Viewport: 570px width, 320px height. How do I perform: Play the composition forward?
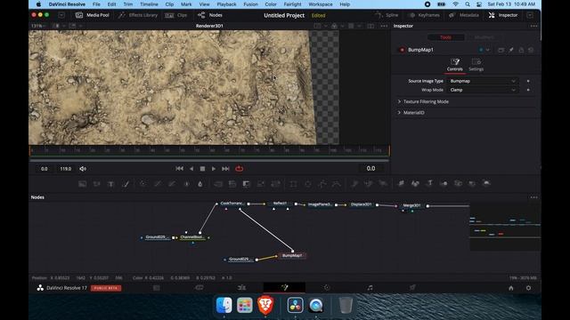click(x=214, y=169)
